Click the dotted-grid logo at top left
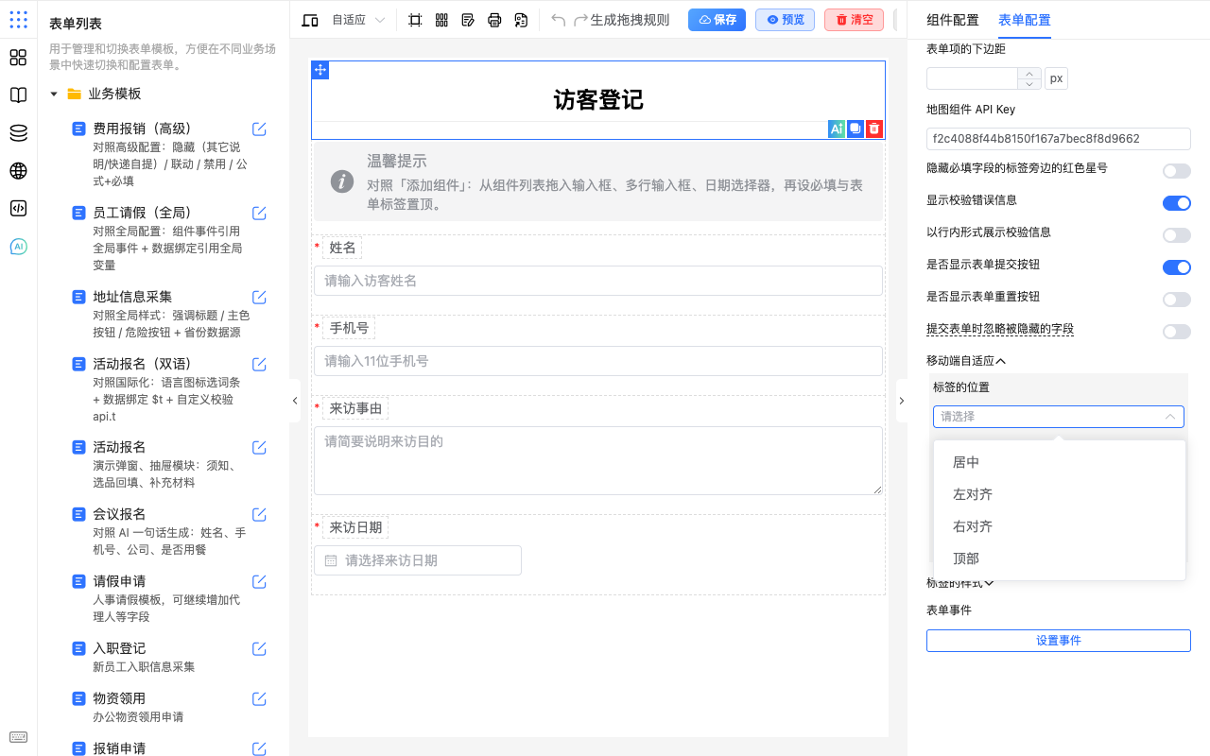The height and width of the screenshot is (756, 1210). point(18,20)
